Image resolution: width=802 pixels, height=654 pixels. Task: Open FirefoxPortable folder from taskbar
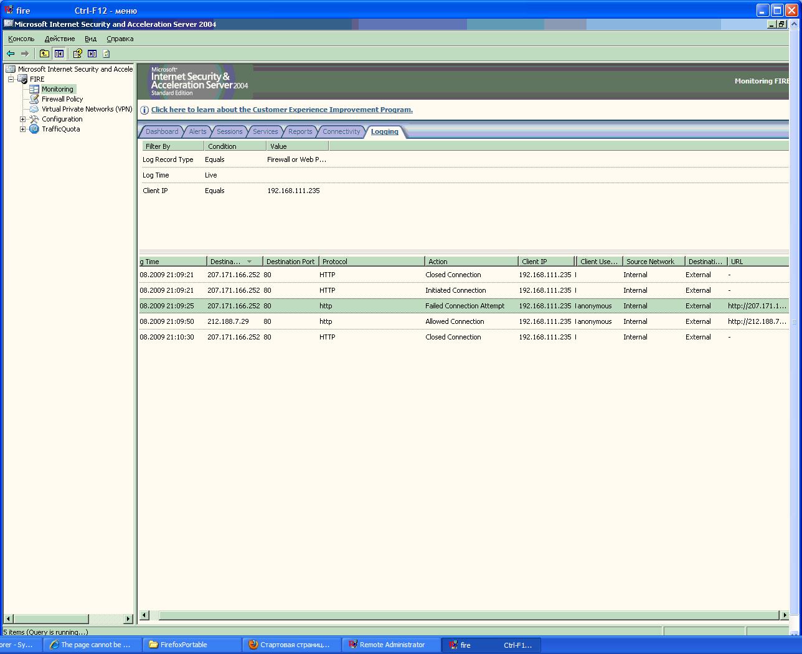(192, 645)
